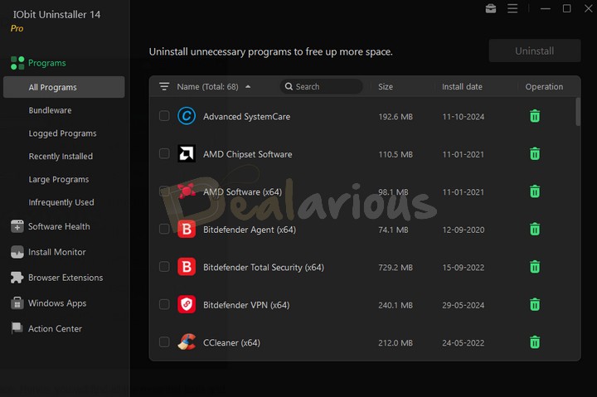This screenshot has width=597, height=397.
Task: Open the toolbox briefcase icon in title bar
Action: [x=491, y=8]
